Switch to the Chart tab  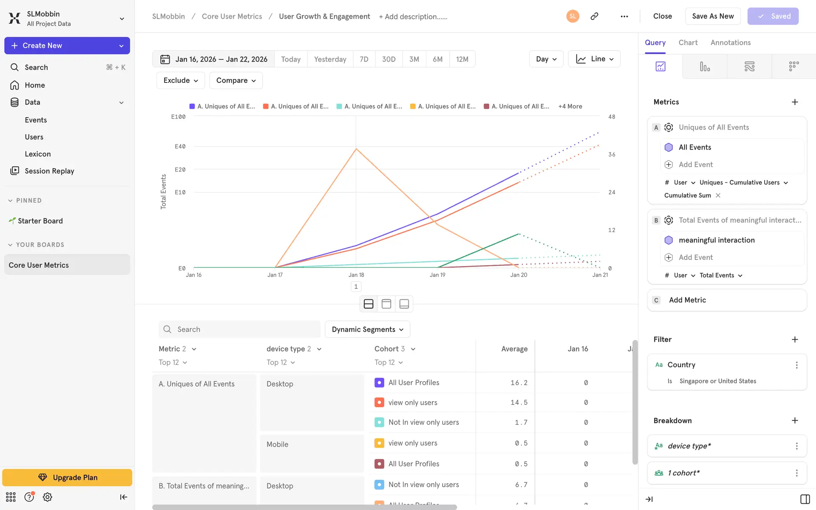pyautogui.click(x=688, y=42)
